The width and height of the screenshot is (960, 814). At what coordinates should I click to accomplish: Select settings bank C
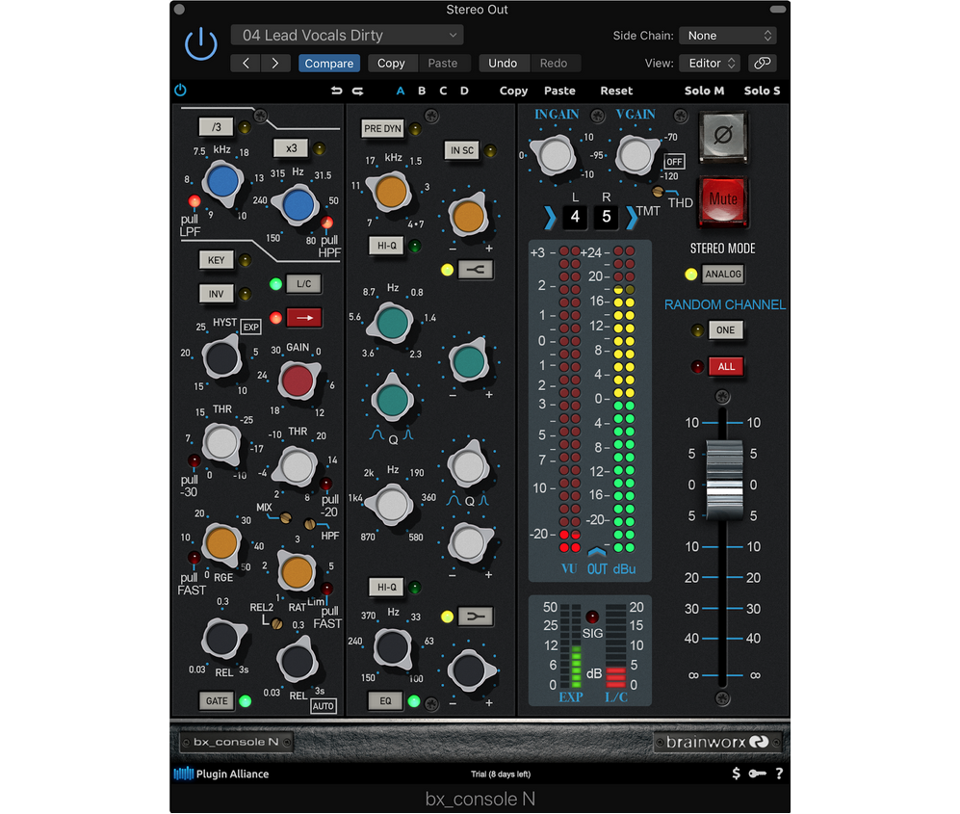(x=443, y=91)
